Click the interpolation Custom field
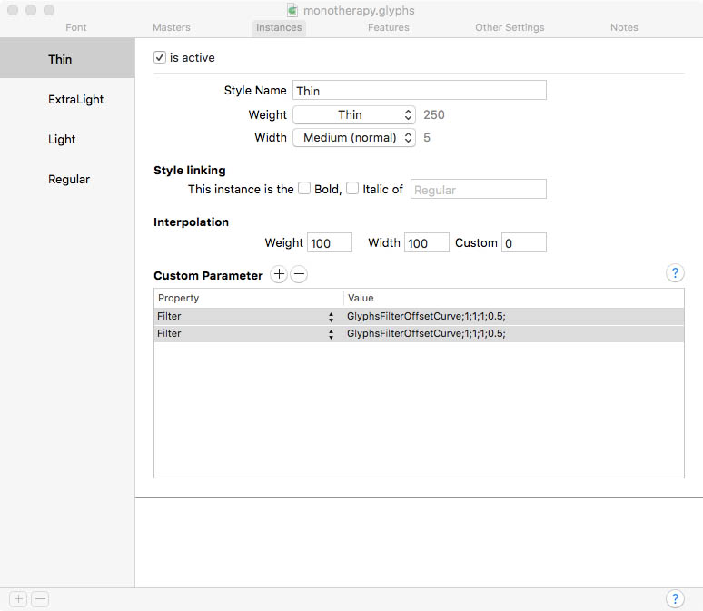The height and width of the screenshot is (611, 703). click(x=524, y=242)
